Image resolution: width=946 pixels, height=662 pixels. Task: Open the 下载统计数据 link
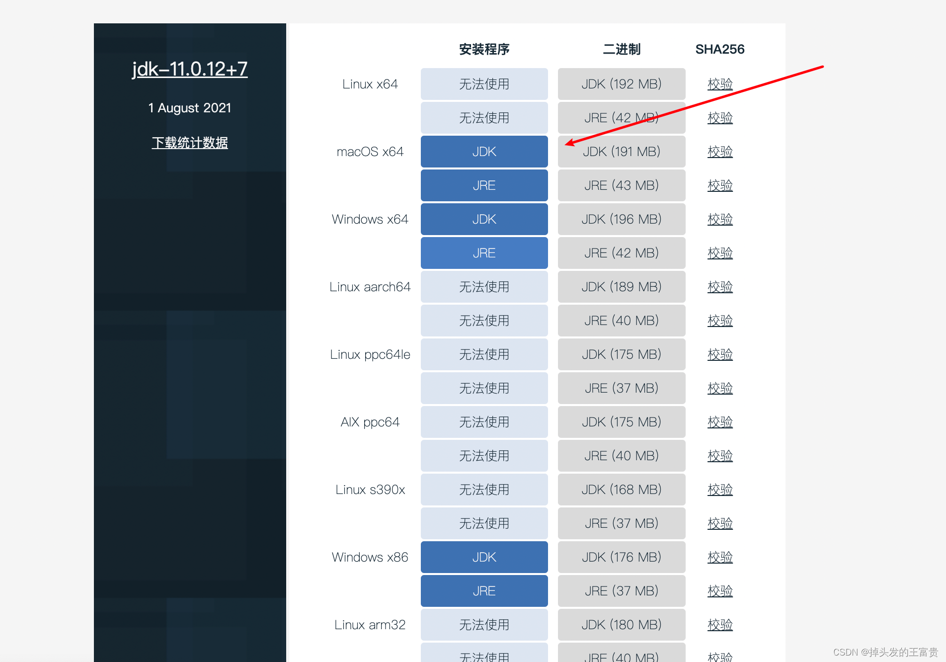click(x=190, y=143)
